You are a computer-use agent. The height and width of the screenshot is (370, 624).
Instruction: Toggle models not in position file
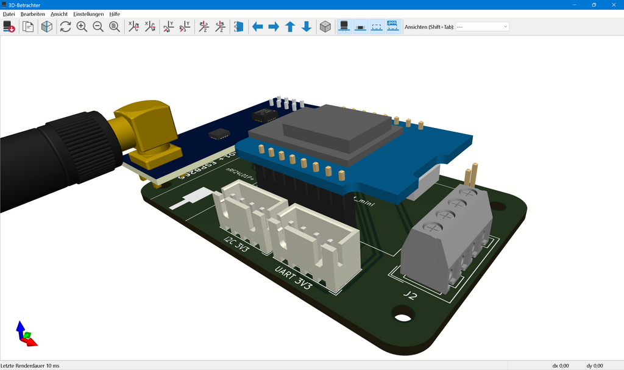tap(393, 27)
